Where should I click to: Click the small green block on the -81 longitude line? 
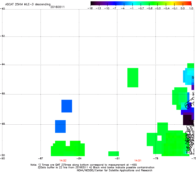114,154
